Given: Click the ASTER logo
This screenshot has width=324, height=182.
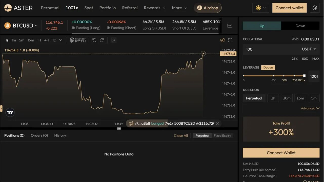Looking at the screenshot, I should coord(18,8).
